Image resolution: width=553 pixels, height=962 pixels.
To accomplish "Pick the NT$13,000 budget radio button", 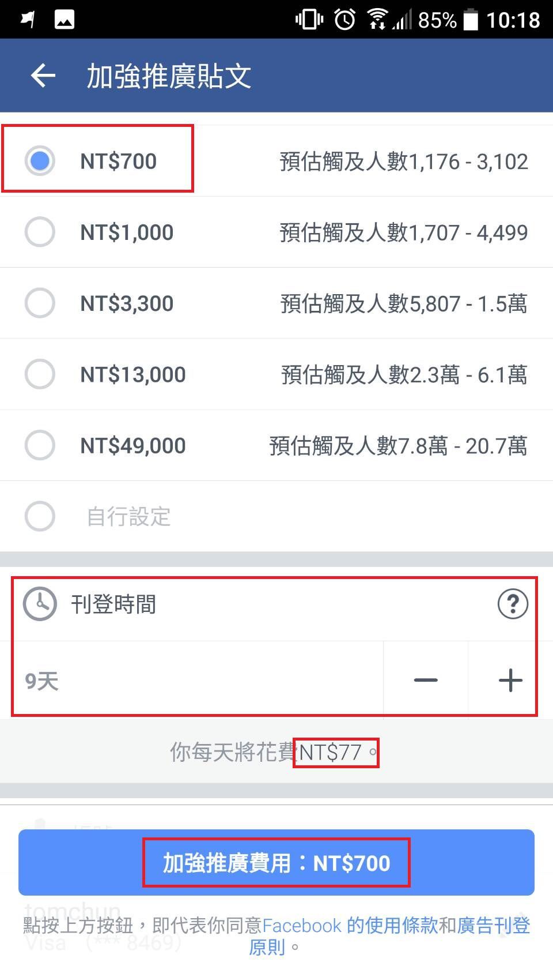I will 40,374.
